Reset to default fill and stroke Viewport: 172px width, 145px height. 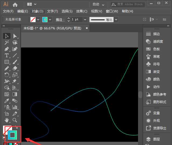pyautogui.click(x=4, y=138)
